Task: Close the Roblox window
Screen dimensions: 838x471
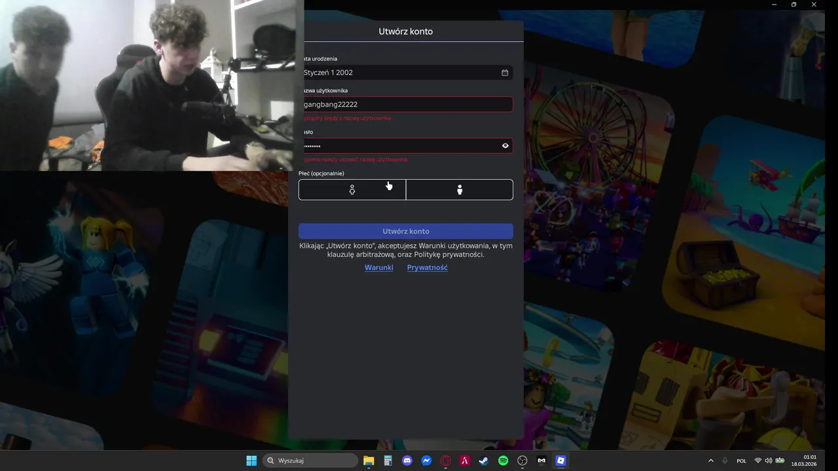Action: [x=814, y=5]
